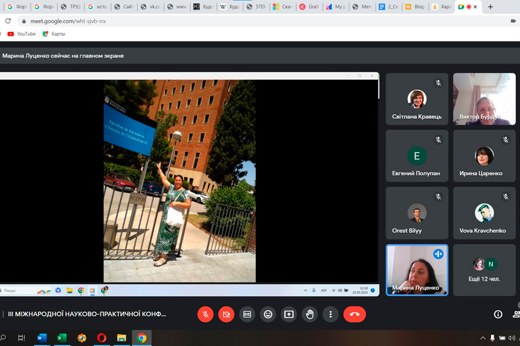The width and height of the screenshot is (520, 346).
Task: Open the meeting details info icon
Action: tap(498, 314)
